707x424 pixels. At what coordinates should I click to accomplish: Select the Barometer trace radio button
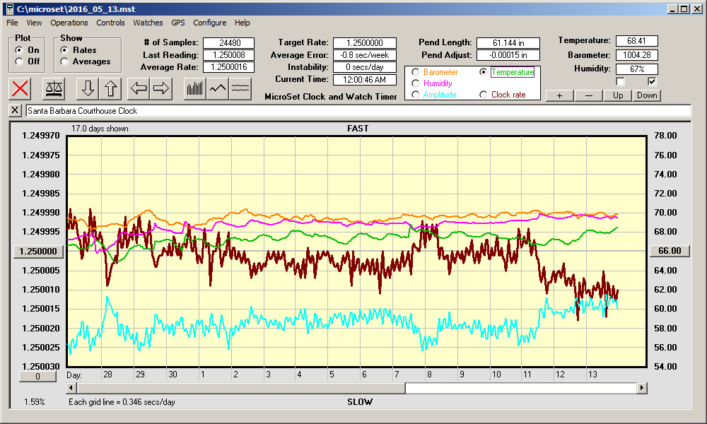pos(415,72)
